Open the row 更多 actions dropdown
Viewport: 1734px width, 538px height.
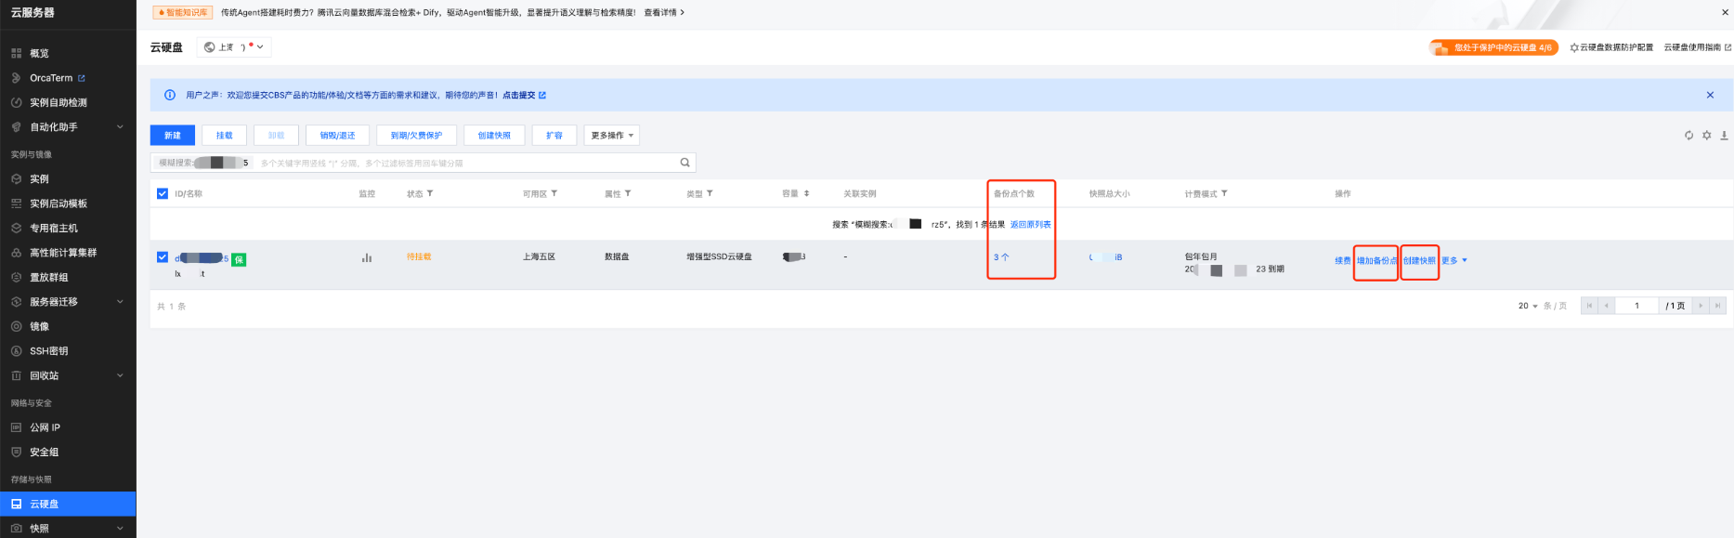tap(1454, 261)
